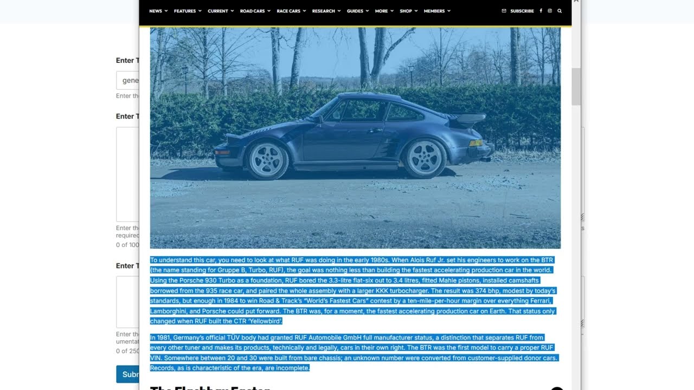This screenshot has height=390, width=694.
Task: Click the Subscribe link in the header
Action: 522,11
